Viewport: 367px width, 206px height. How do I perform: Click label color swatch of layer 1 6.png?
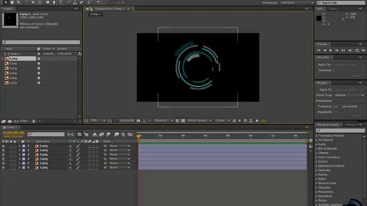point(24,146)
